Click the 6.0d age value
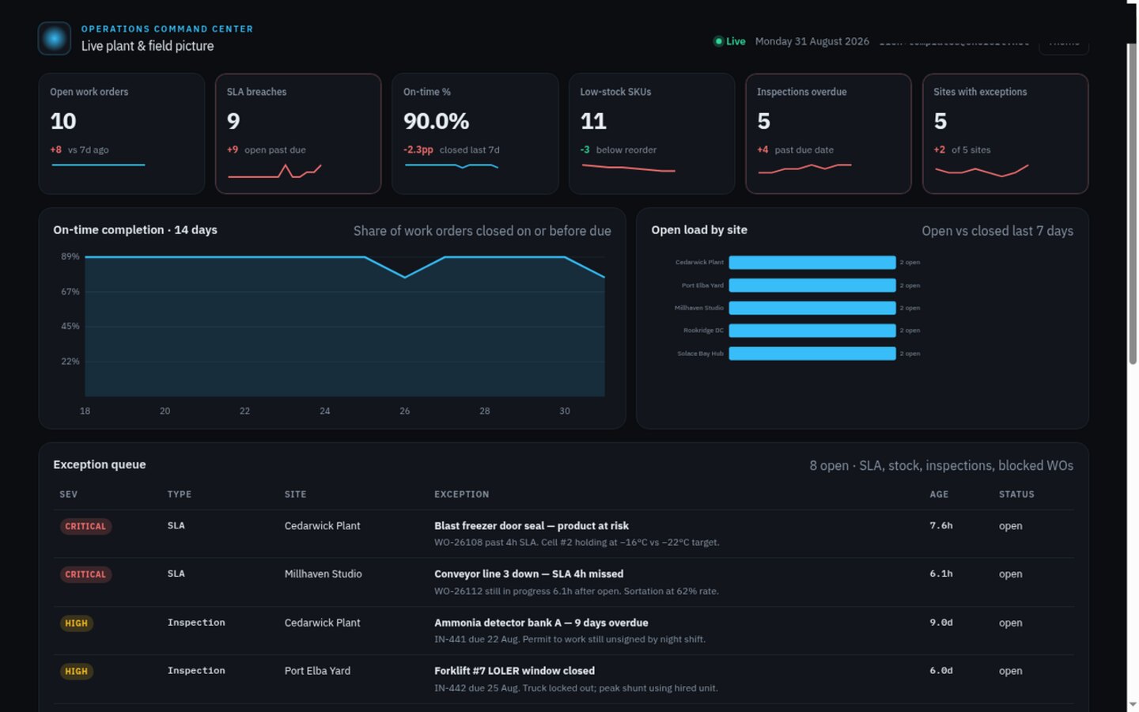 [x=941, y=671]
